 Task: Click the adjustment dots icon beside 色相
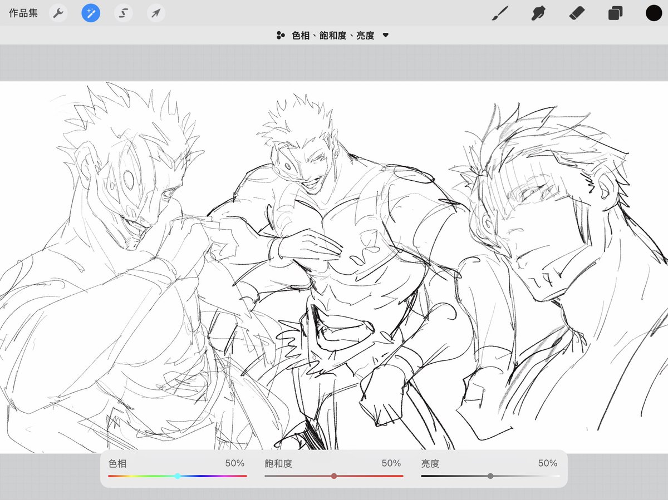pos(281,36)
